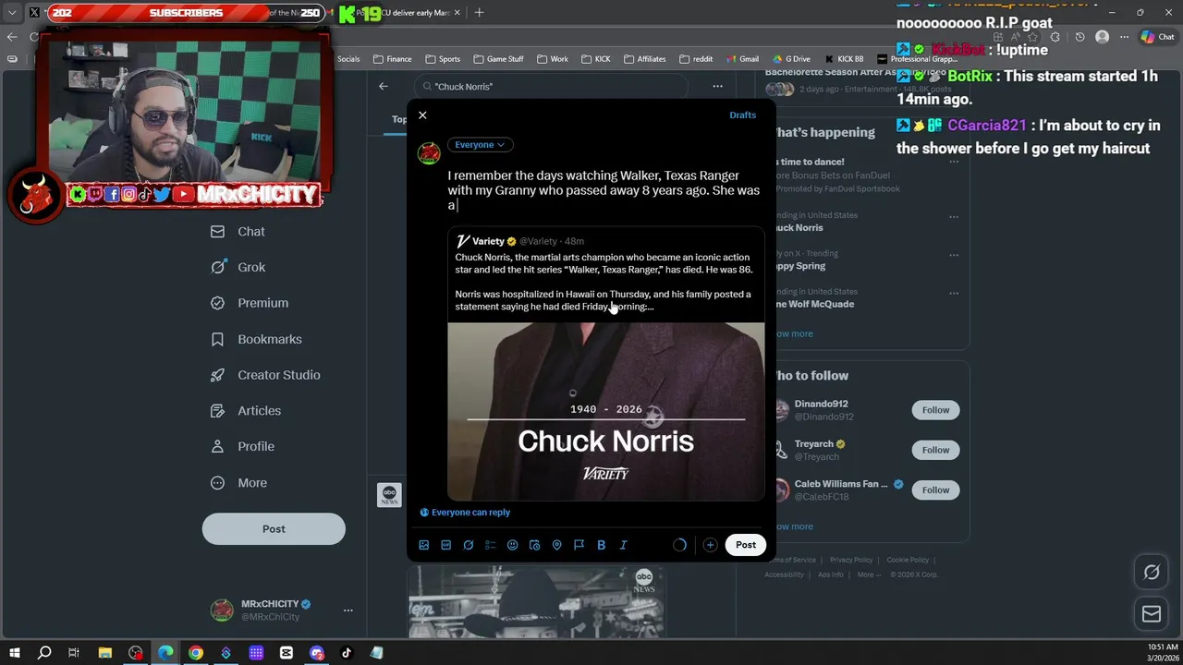
Task: Open Creator Studio in the sidebar
Action: tap(265, 375)
